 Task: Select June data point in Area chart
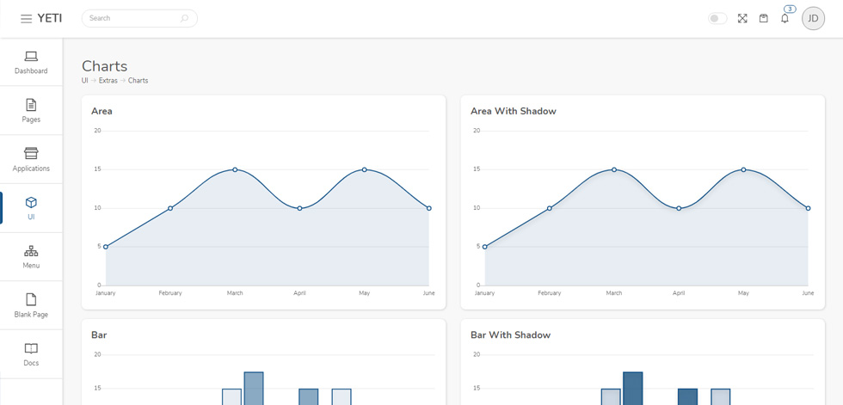point(429,208)
